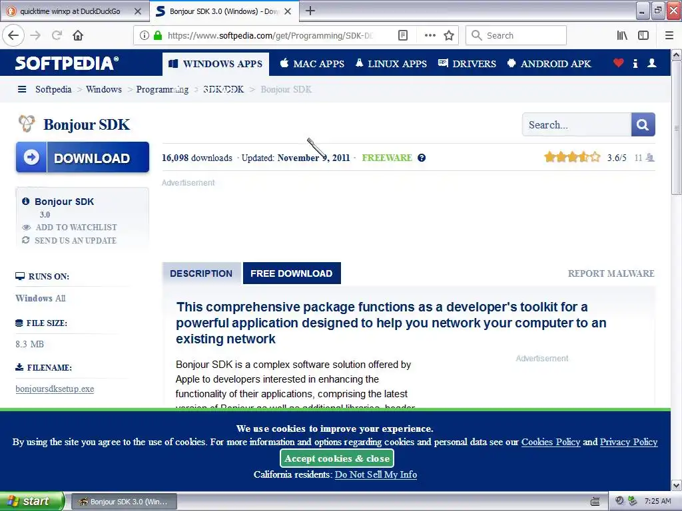Click the Bonjour SDK info icon in sidebar

26,201
